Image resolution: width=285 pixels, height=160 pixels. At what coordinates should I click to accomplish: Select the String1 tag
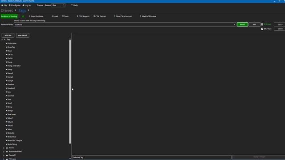coord(10,111)
